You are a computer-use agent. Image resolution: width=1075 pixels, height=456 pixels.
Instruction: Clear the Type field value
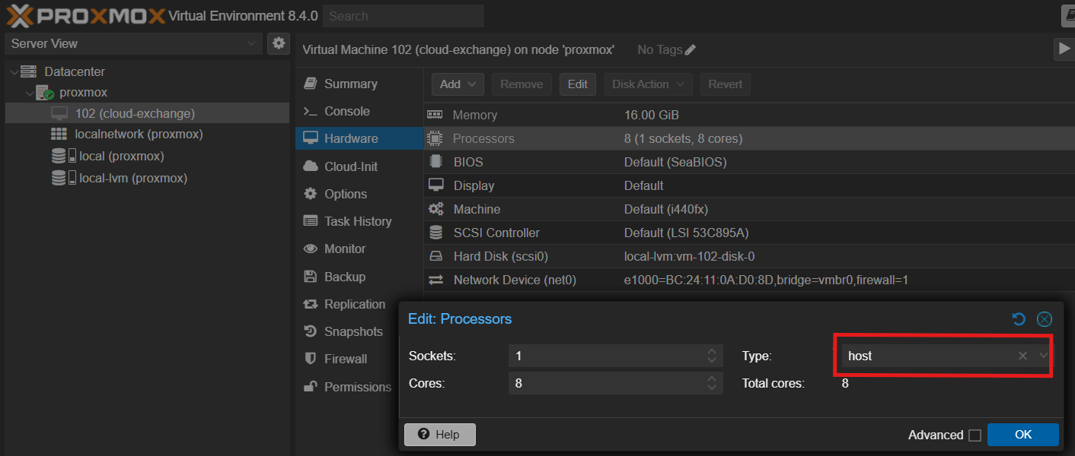point(1022,356)
